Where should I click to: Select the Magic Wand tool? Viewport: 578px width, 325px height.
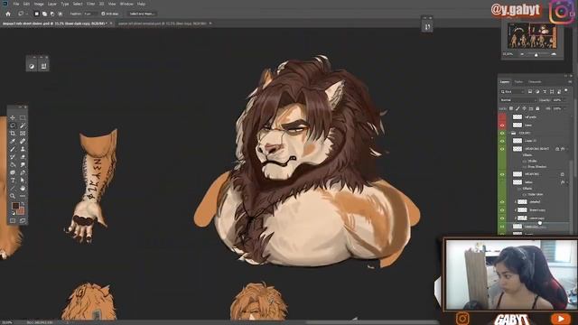[x=23, y=125]
